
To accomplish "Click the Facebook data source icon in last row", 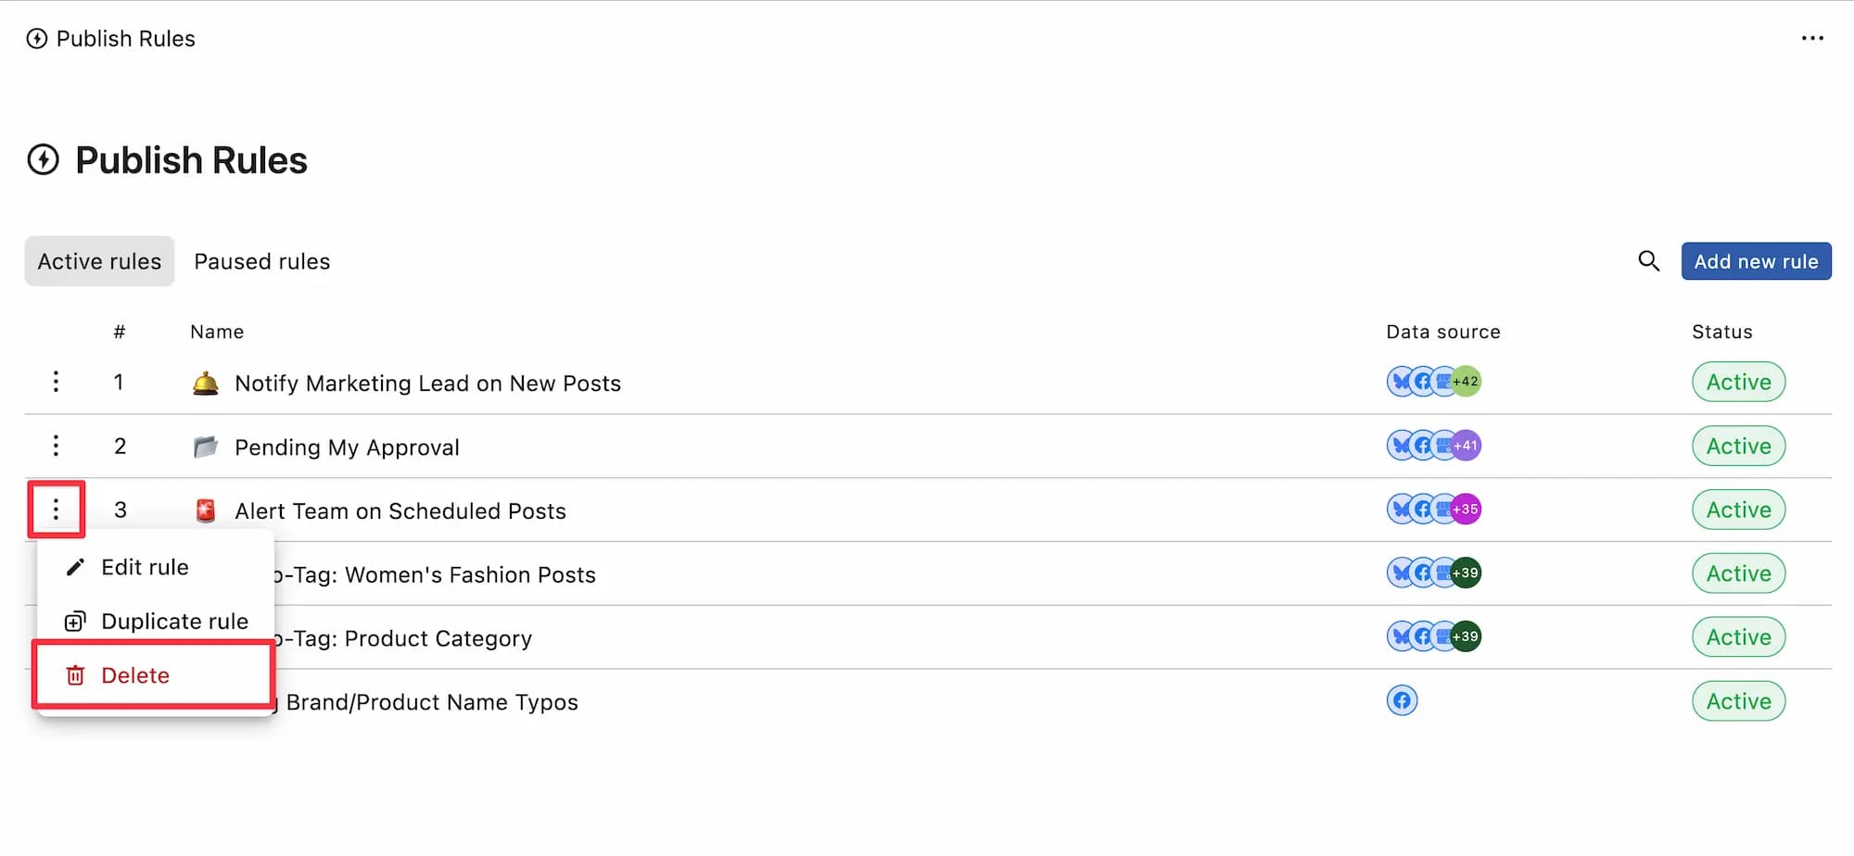I will 1402,700.
